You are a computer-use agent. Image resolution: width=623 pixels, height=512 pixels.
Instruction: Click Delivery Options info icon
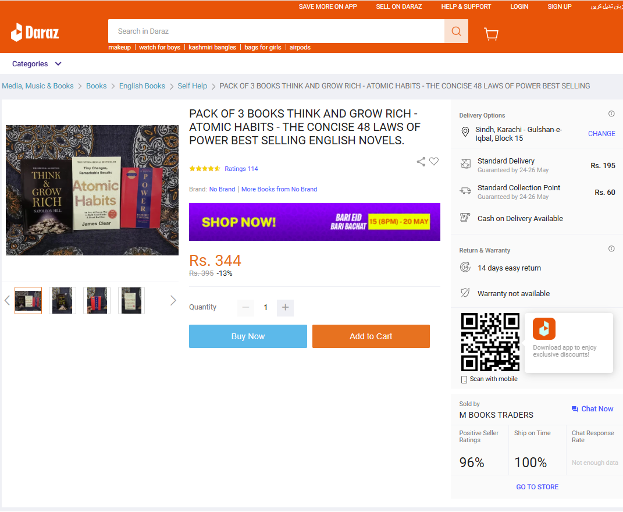pyautogui.click(x=611, y=113)
